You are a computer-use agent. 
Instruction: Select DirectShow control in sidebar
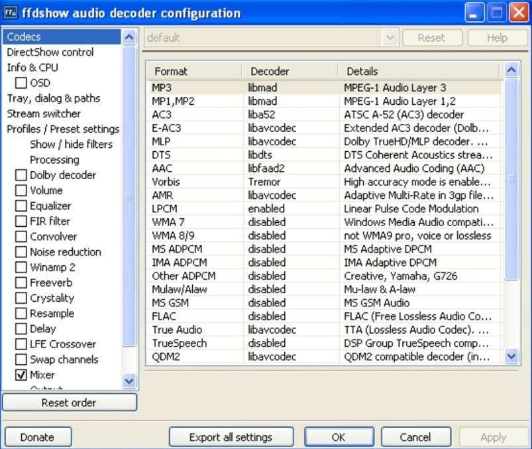pyautogui.click(x=50, y=52)
